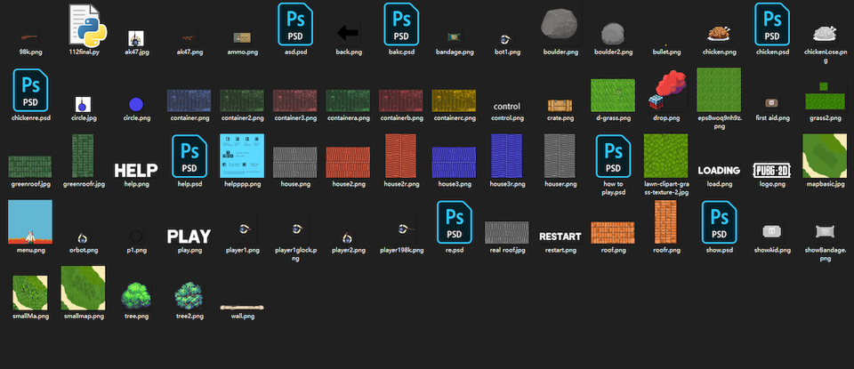Select the house2r.png file
Image resolution: width=854 pixels, height=369 pixels.
tap(401, 156)
